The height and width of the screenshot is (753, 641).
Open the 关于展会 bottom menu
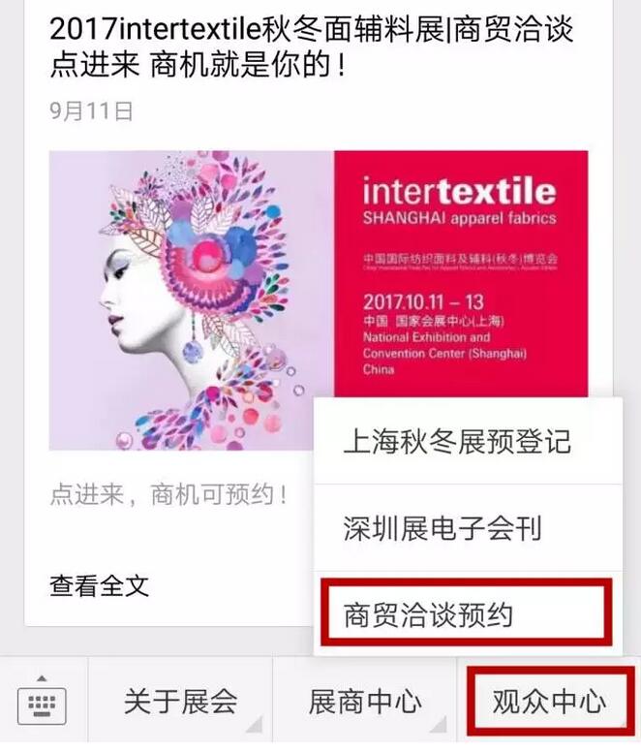(180, 701)
